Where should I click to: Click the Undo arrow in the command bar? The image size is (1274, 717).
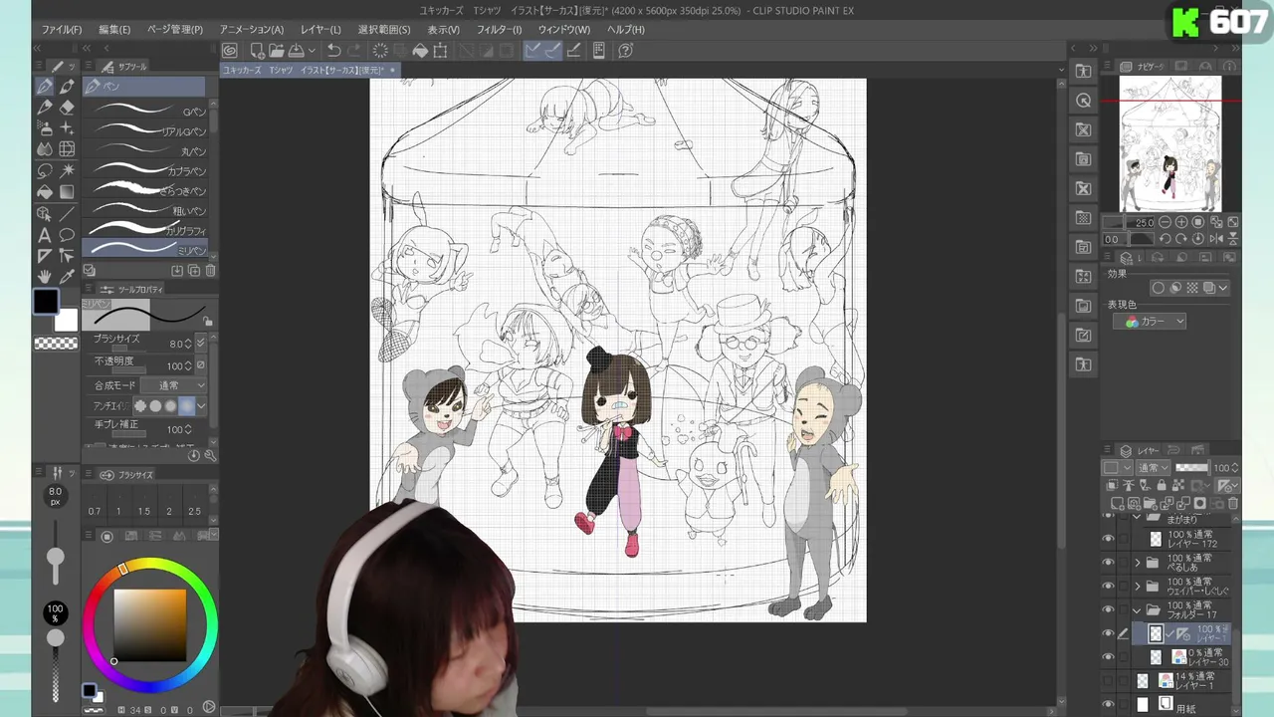tap(334, 51)
